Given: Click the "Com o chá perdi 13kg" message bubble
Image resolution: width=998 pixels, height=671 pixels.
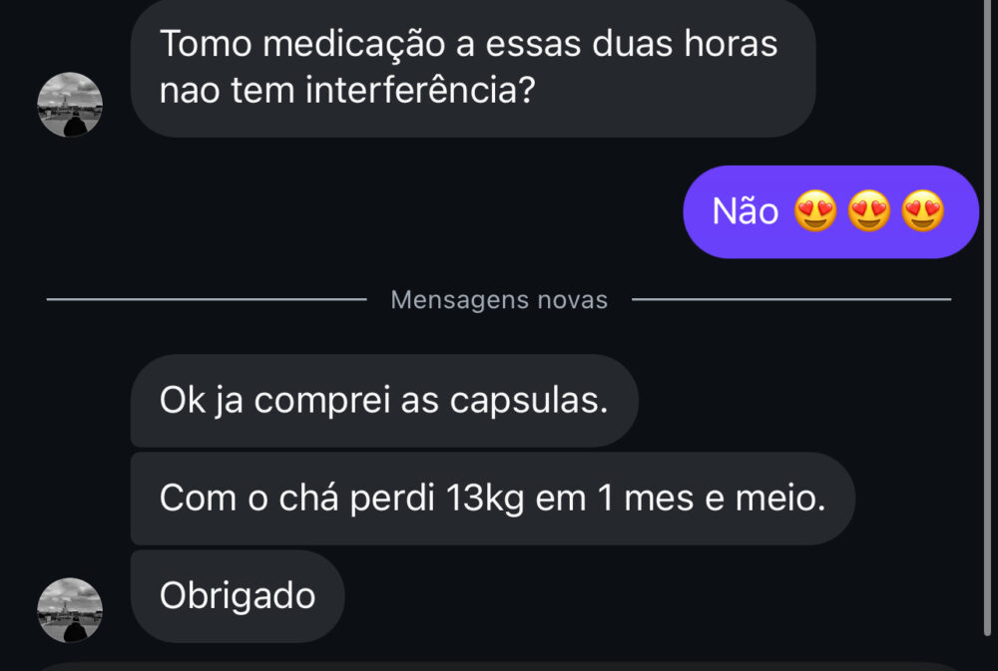Looking at the screenshot, I should pyautogui.click(x=492, y=499).
